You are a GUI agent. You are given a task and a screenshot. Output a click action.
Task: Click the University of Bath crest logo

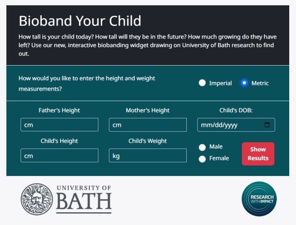pyautogui.click(x=37, y=199)
